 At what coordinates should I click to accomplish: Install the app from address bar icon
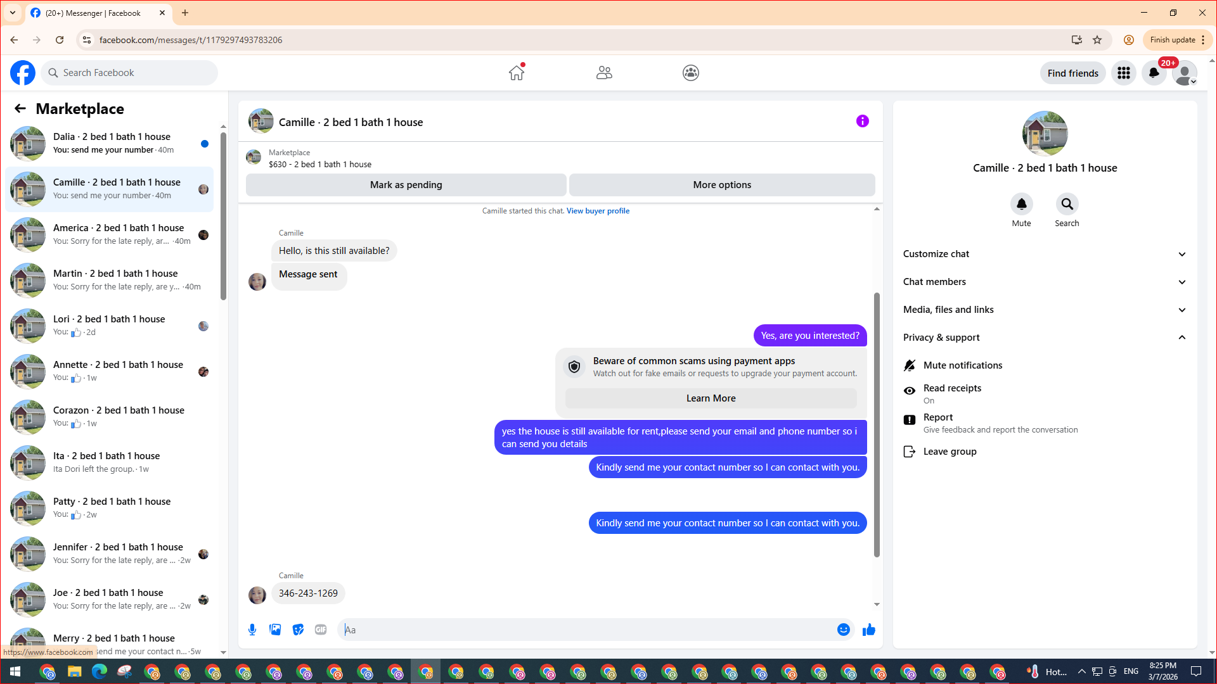pyautogui.click(x=1076, y=40)
